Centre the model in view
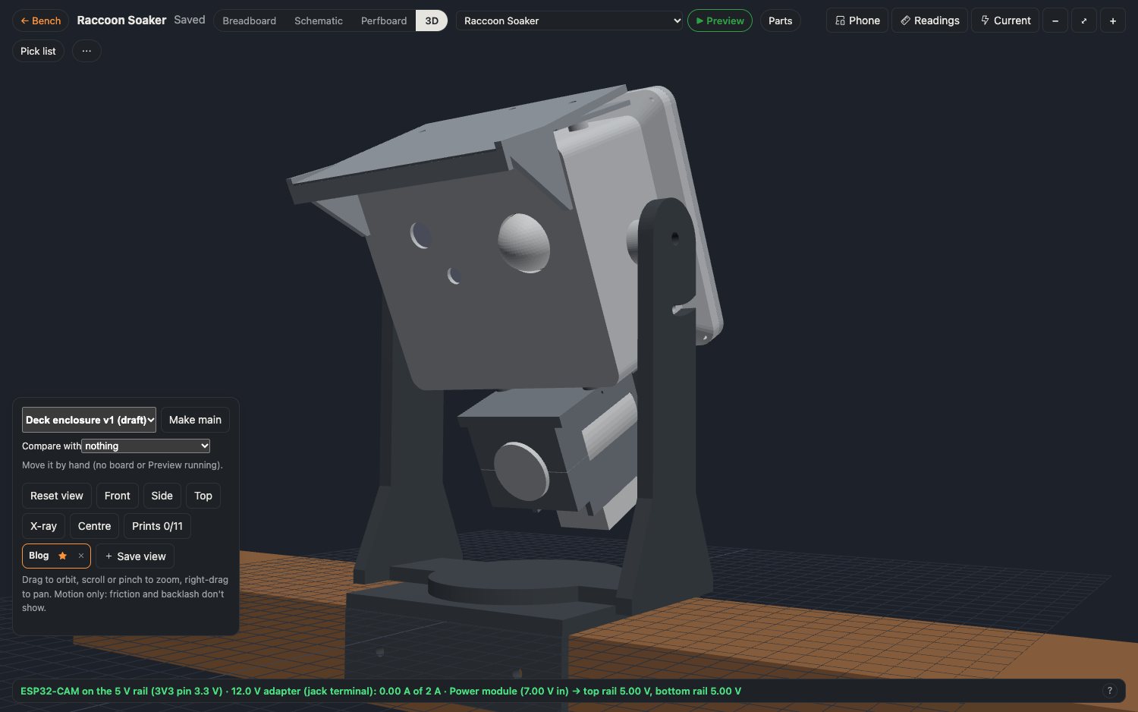This screenshot has width=1138, height=712. tap(94, 526)
